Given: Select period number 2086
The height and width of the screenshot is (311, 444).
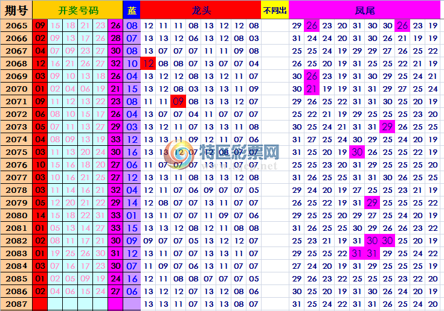Looking at the screenshot, I should 16,291.
